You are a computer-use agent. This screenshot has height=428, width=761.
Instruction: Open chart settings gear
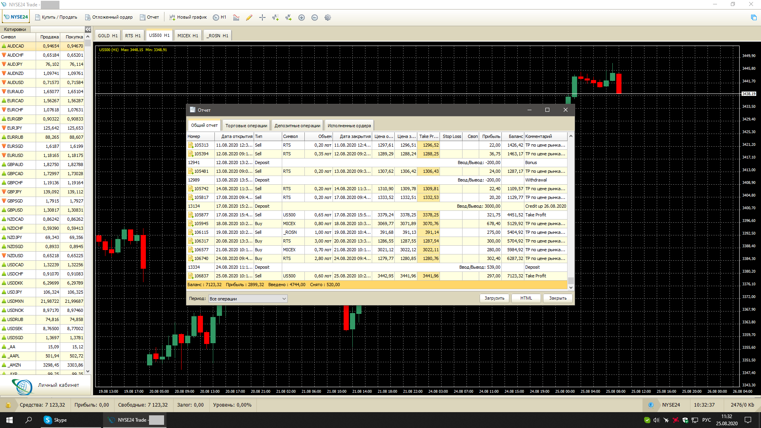point(328,17)
